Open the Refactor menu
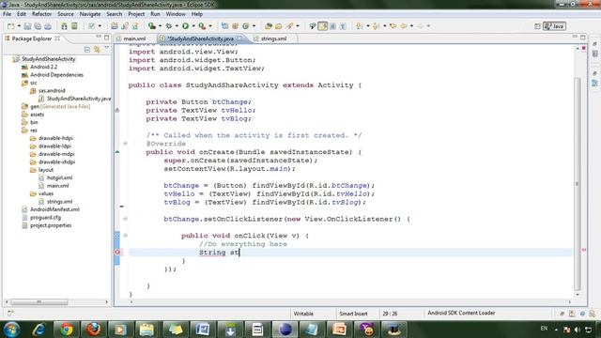601x338 pixels. (41, 14)
